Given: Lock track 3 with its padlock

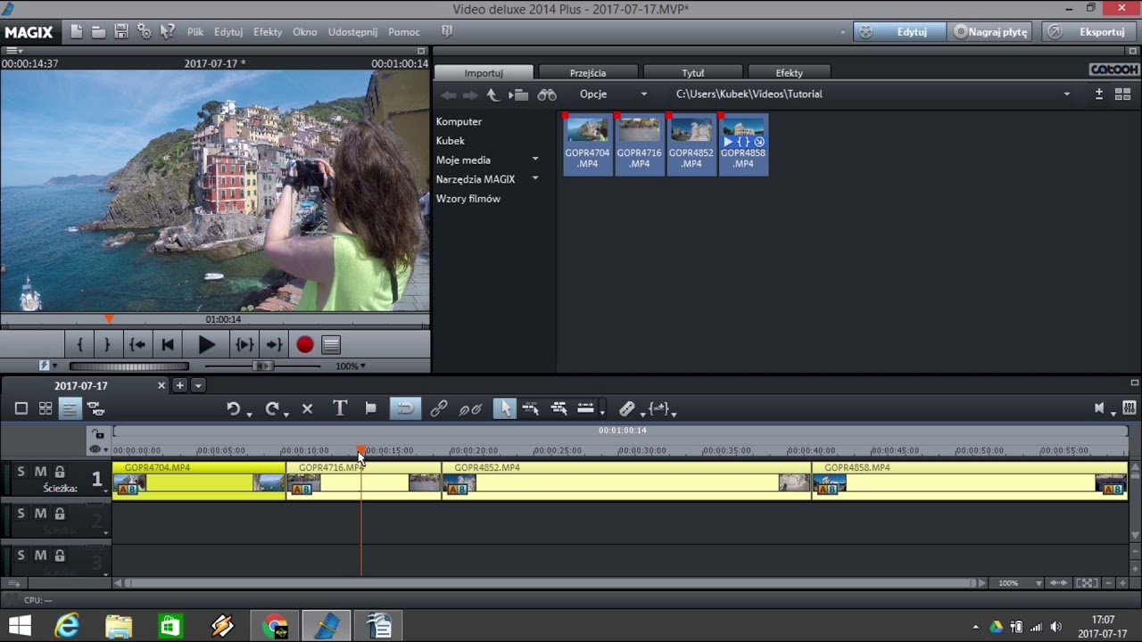Looking at the screenshot, I should coord(60,556).
